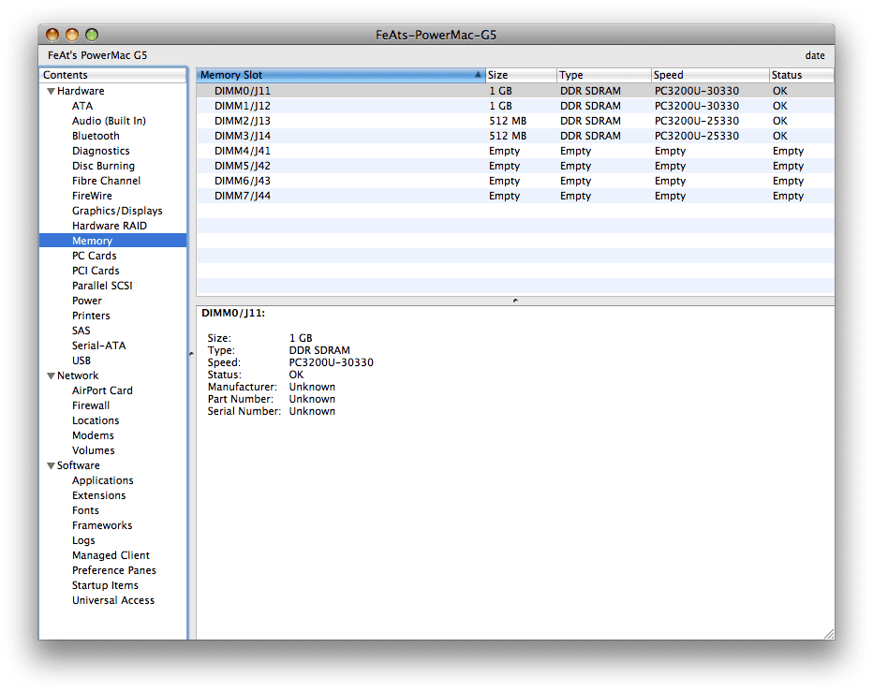
Task: Open Managed Client info
Action: [111, 555]
